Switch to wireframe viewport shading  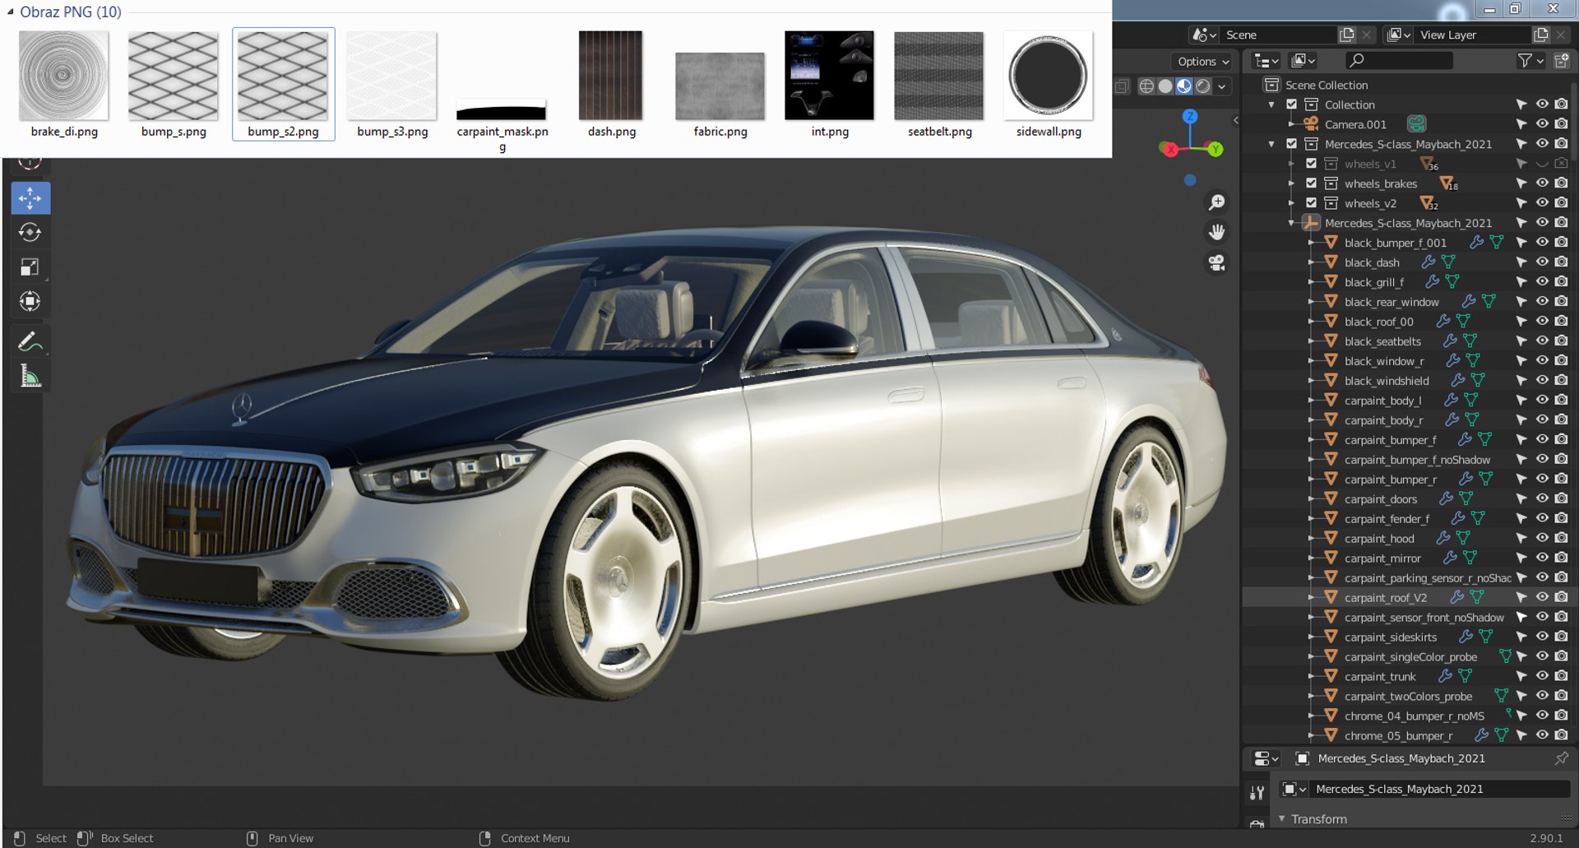click(x=1146, y=86)
